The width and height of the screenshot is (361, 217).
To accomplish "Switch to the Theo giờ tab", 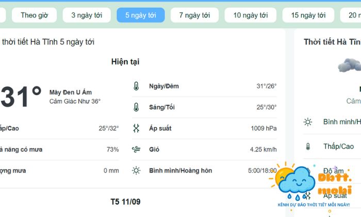I will [x=35, y=15].
